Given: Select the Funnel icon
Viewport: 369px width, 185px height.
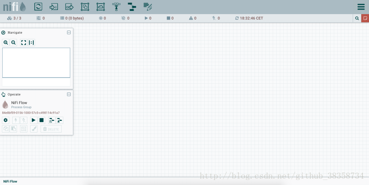Looking at the screenshot, I should [116, 7].
